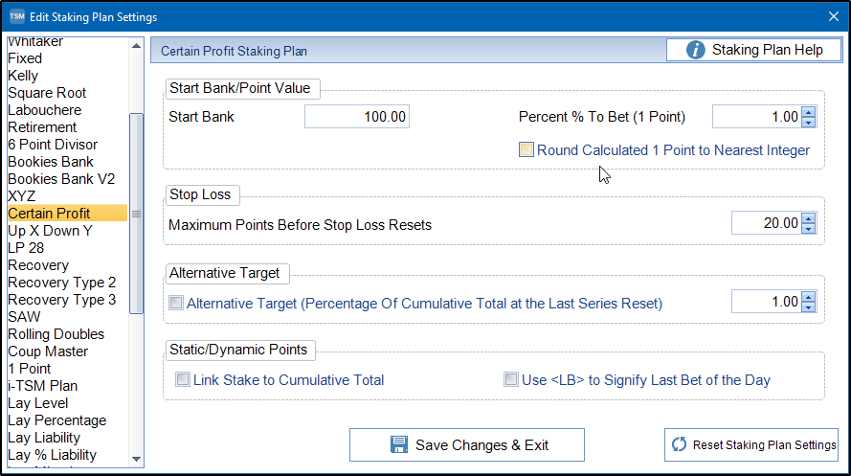Image resolution: width=851 pixels, height=476 pixels.
Task: Click the plan list scrollbar thumb
Action: click(136, 214)
